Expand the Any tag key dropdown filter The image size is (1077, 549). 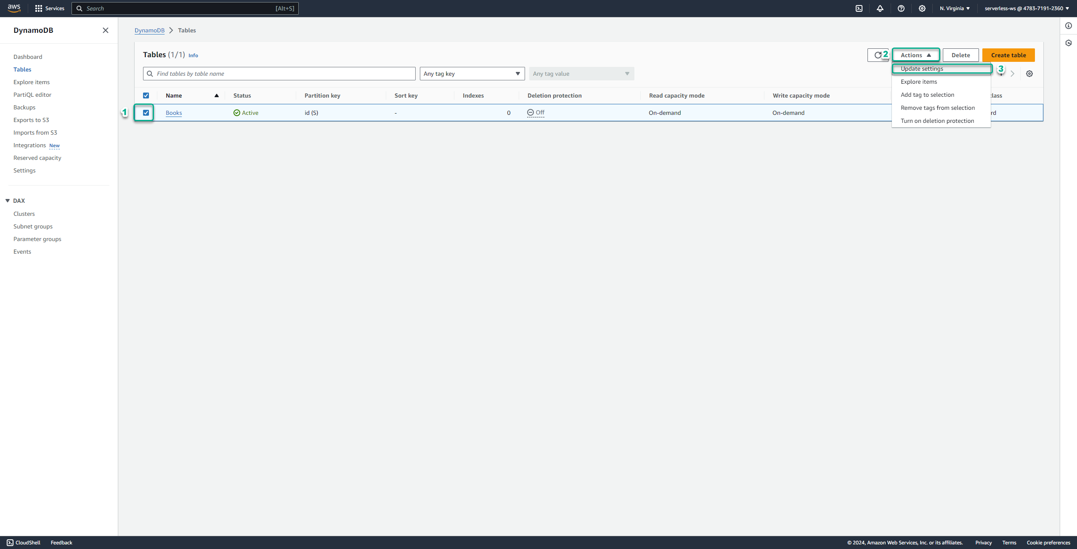[x=473, y=74]
